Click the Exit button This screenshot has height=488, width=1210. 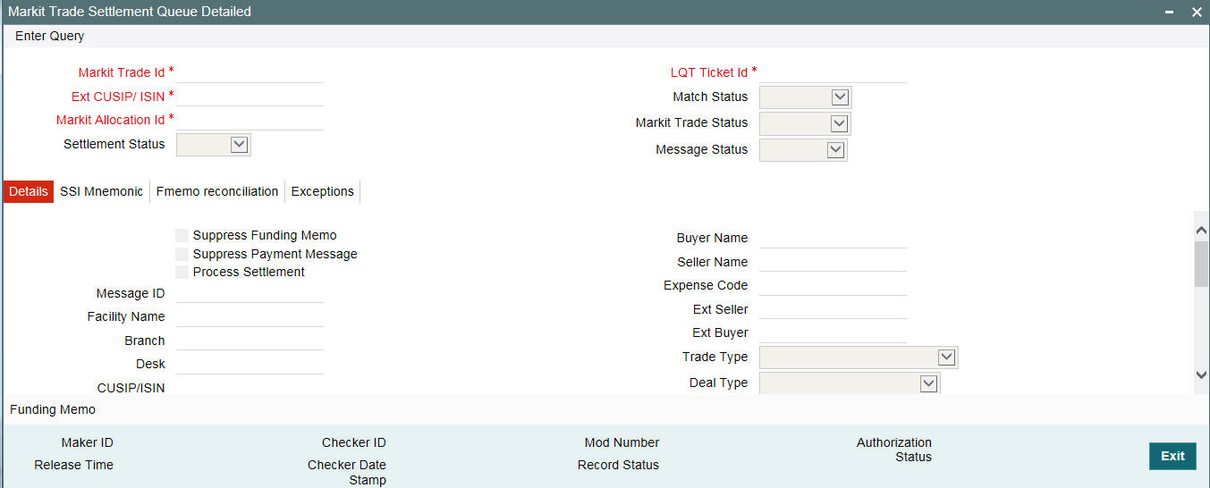[1172, 456]
